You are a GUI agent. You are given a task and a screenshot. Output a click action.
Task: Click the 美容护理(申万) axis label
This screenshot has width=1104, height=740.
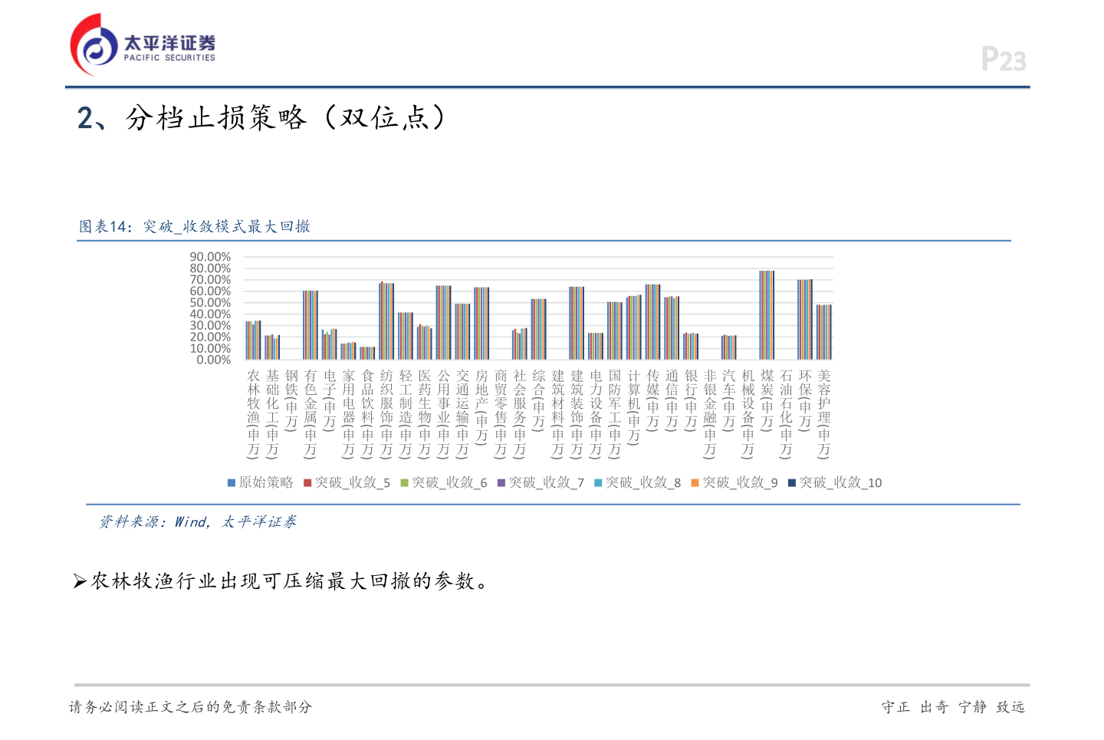coord(824,413)
